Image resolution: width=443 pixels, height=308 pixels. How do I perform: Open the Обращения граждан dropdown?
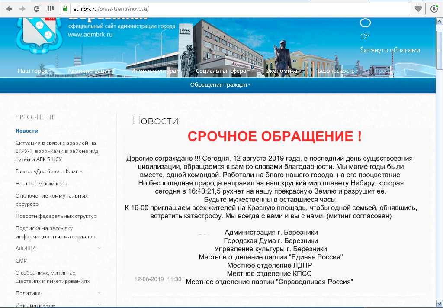pyautogui.click(x=220, y=84)
